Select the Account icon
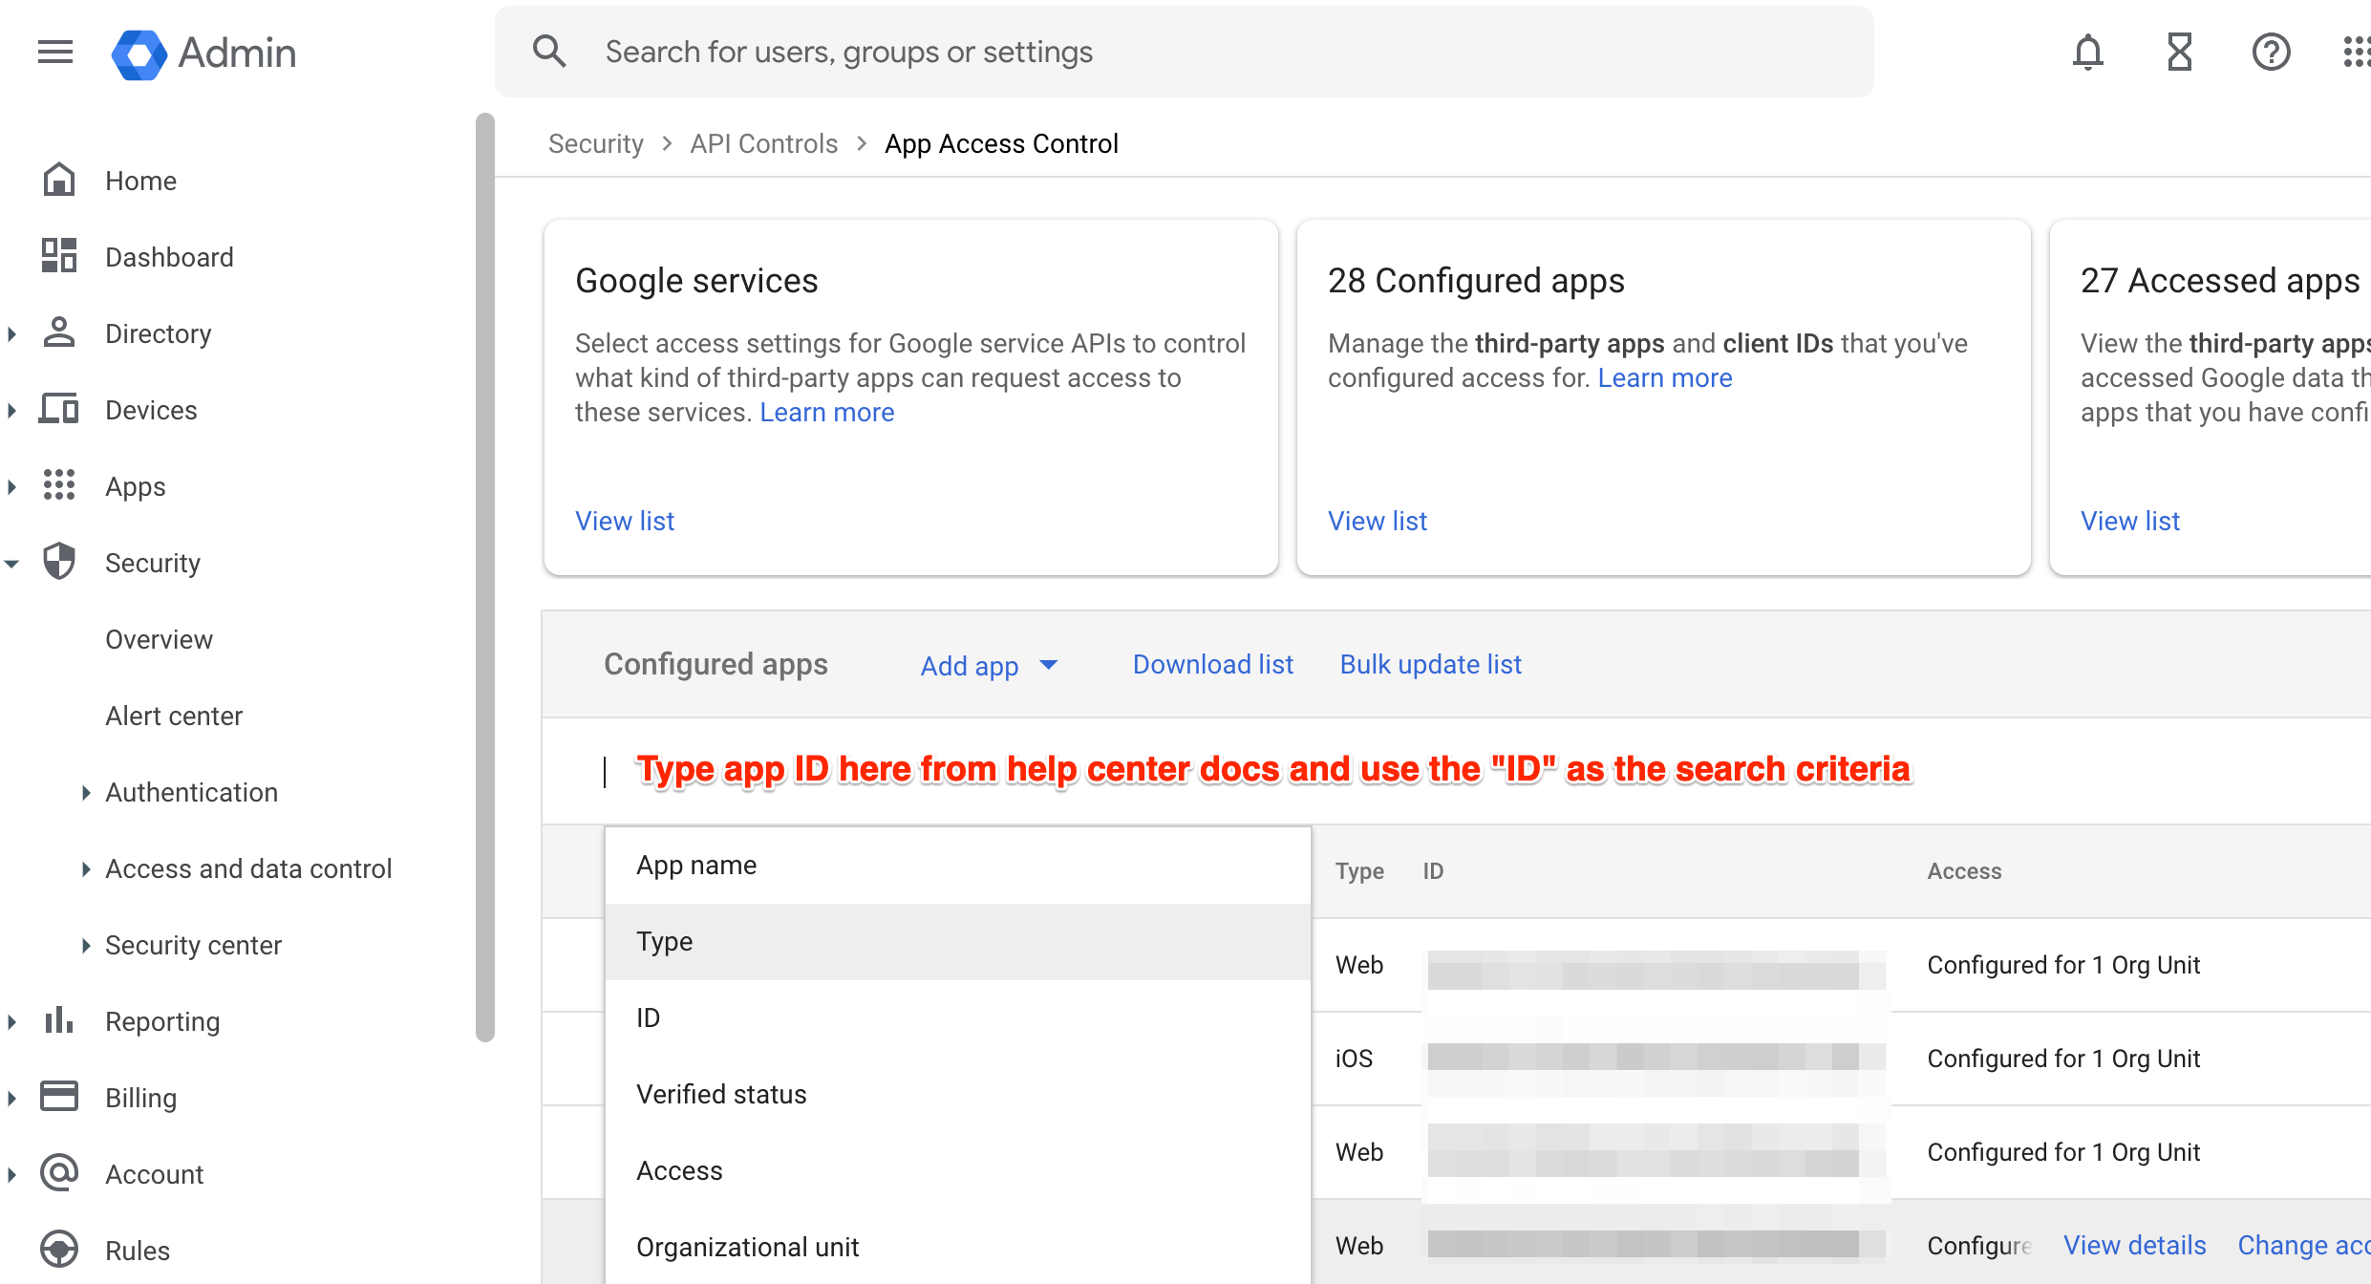 (59, 1173)
